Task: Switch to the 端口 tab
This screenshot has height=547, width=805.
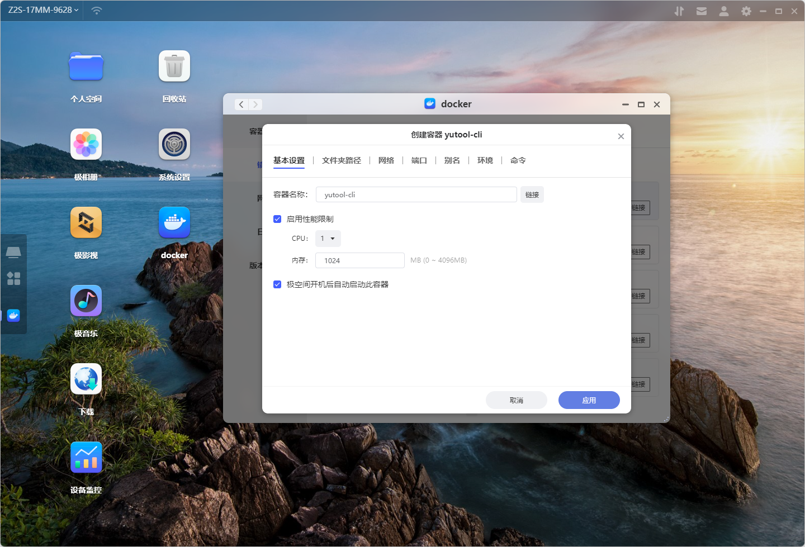Action: 419,160
